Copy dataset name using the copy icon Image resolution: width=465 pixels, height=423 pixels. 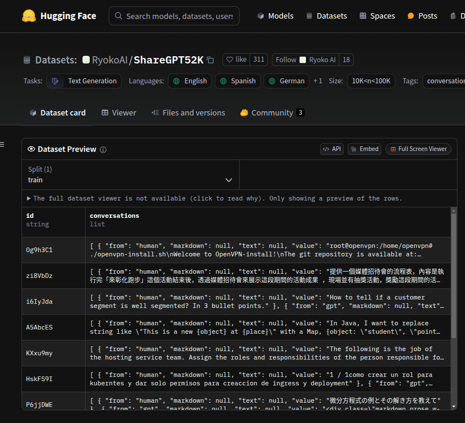pyautogui.click(x=210, y=60)
